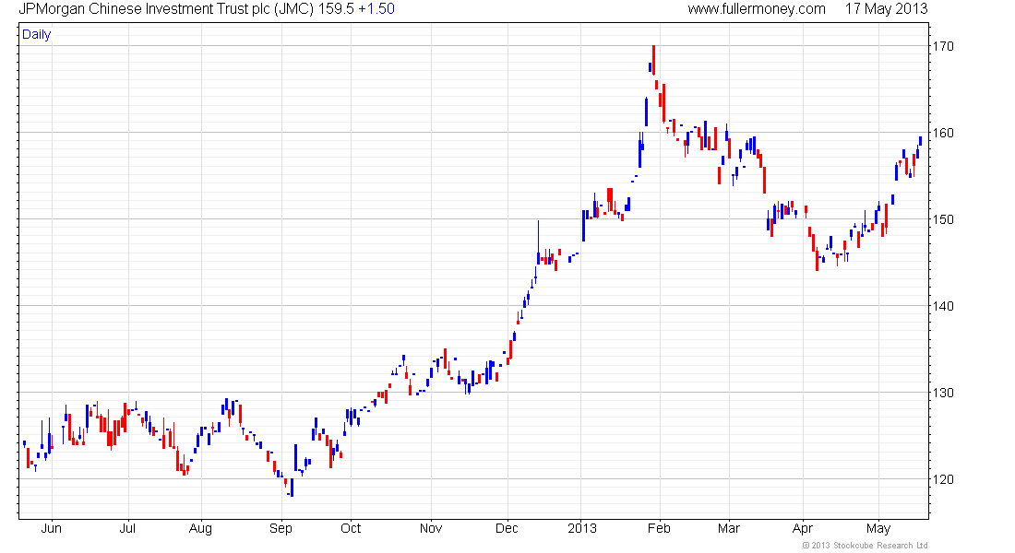Screen dimensions: 1015x553
Task: Click the last blue candle near 159.5
Action: (x=921, y=141)
